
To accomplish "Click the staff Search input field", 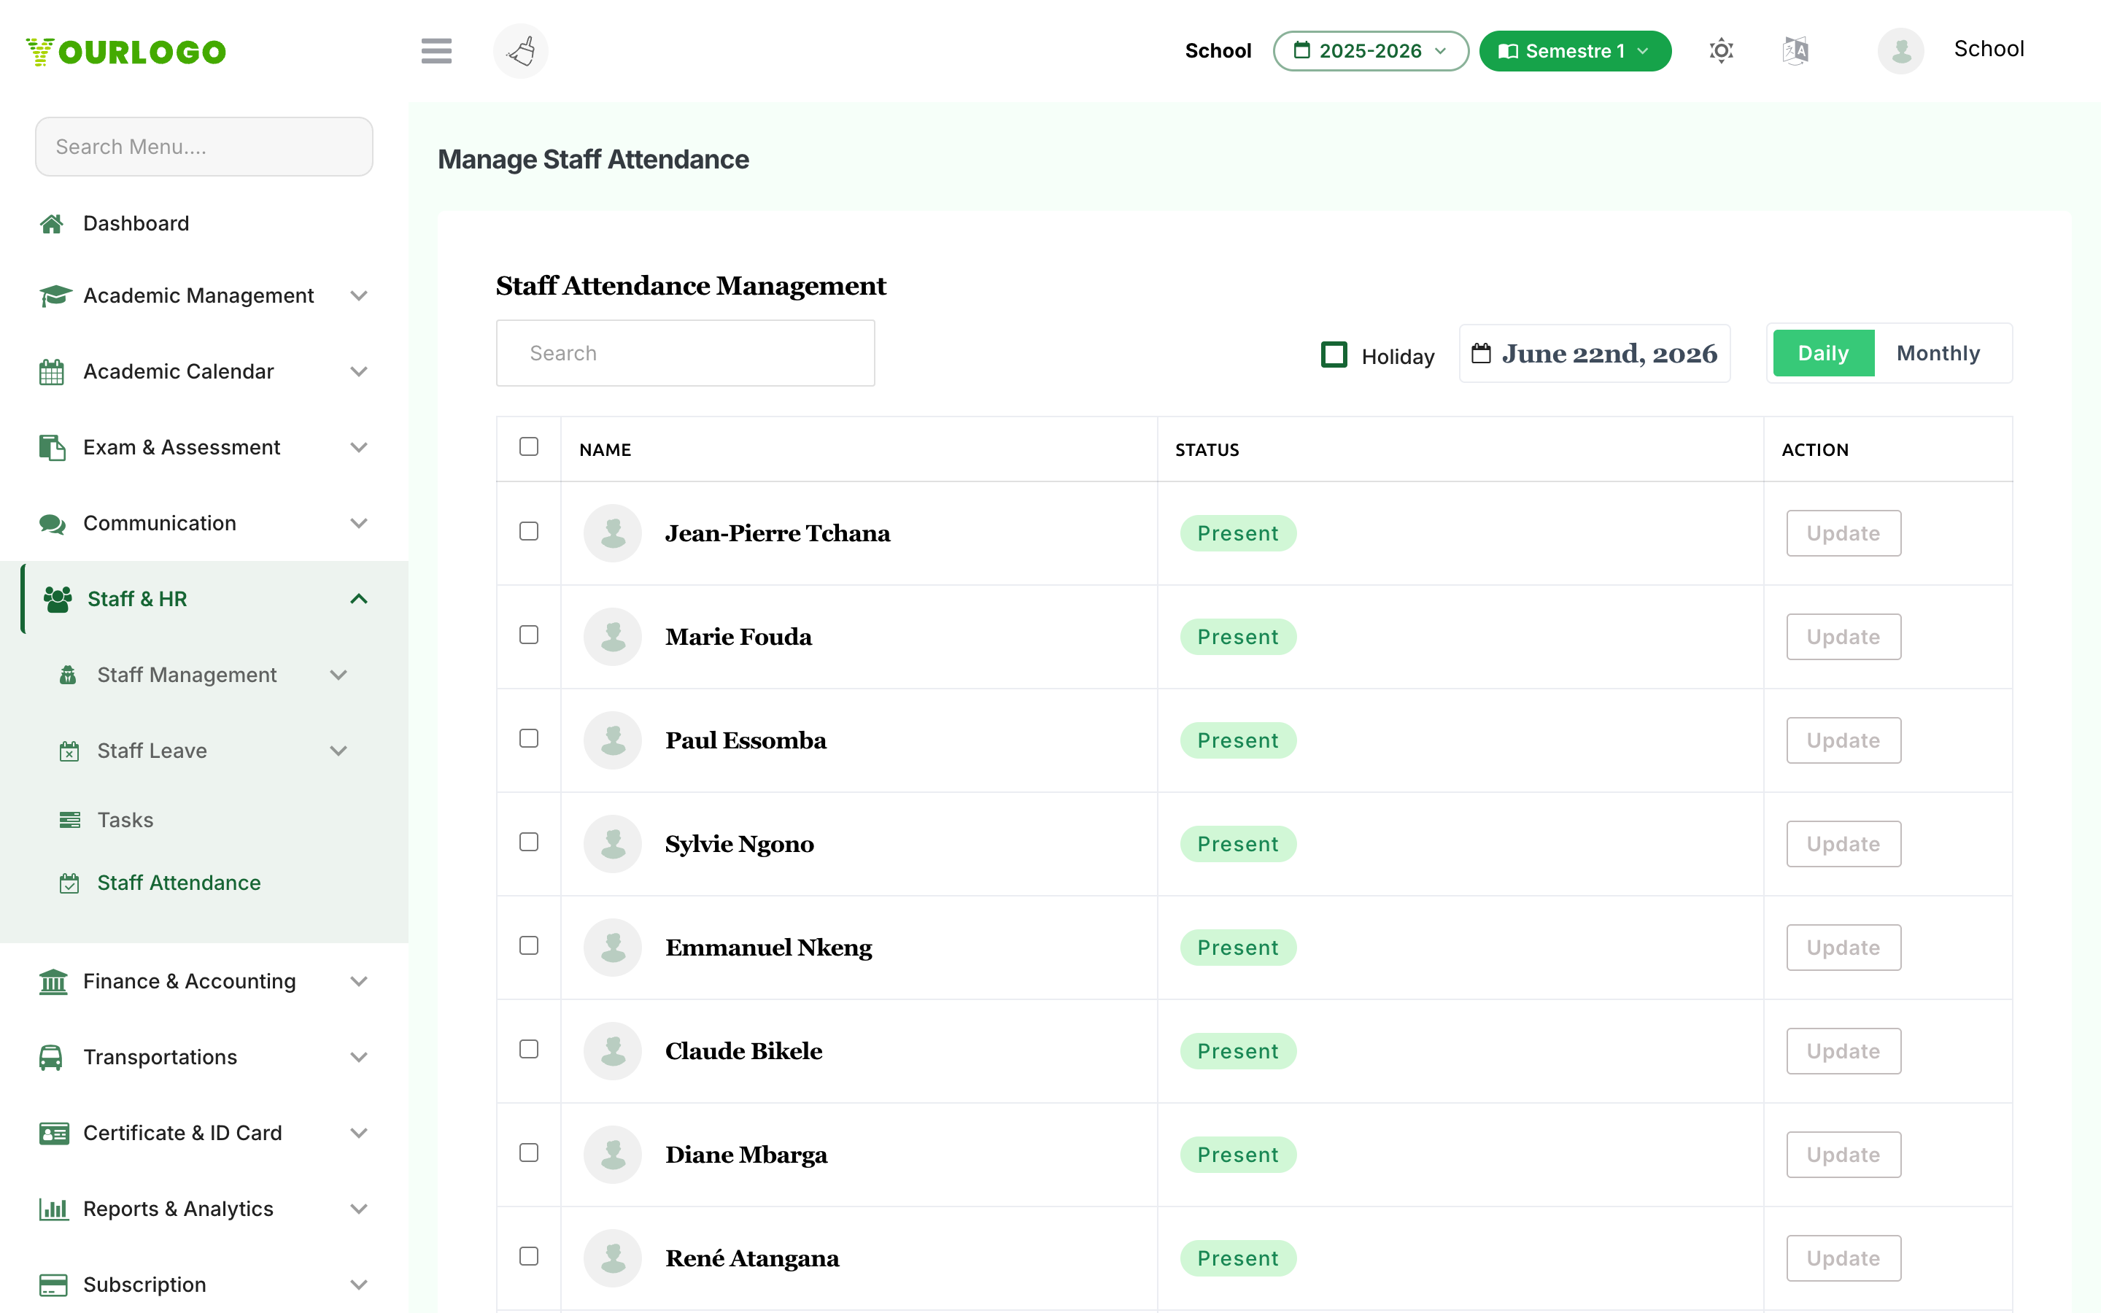I will click(x=685, y=354).
